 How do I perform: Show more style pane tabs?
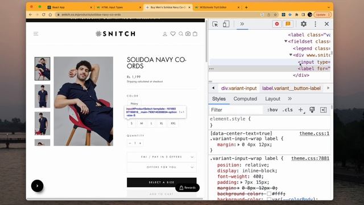[289, 99]
